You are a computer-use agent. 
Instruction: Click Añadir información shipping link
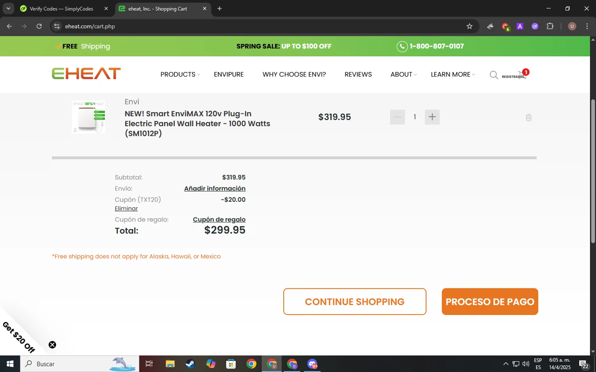215,188
